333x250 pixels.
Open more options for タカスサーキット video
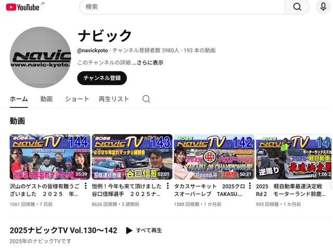(x=250, y=186)
